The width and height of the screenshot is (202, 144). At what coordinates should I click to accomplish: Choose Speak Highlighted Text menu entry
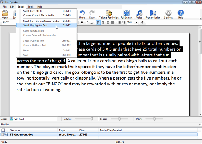tap(39, 25)
